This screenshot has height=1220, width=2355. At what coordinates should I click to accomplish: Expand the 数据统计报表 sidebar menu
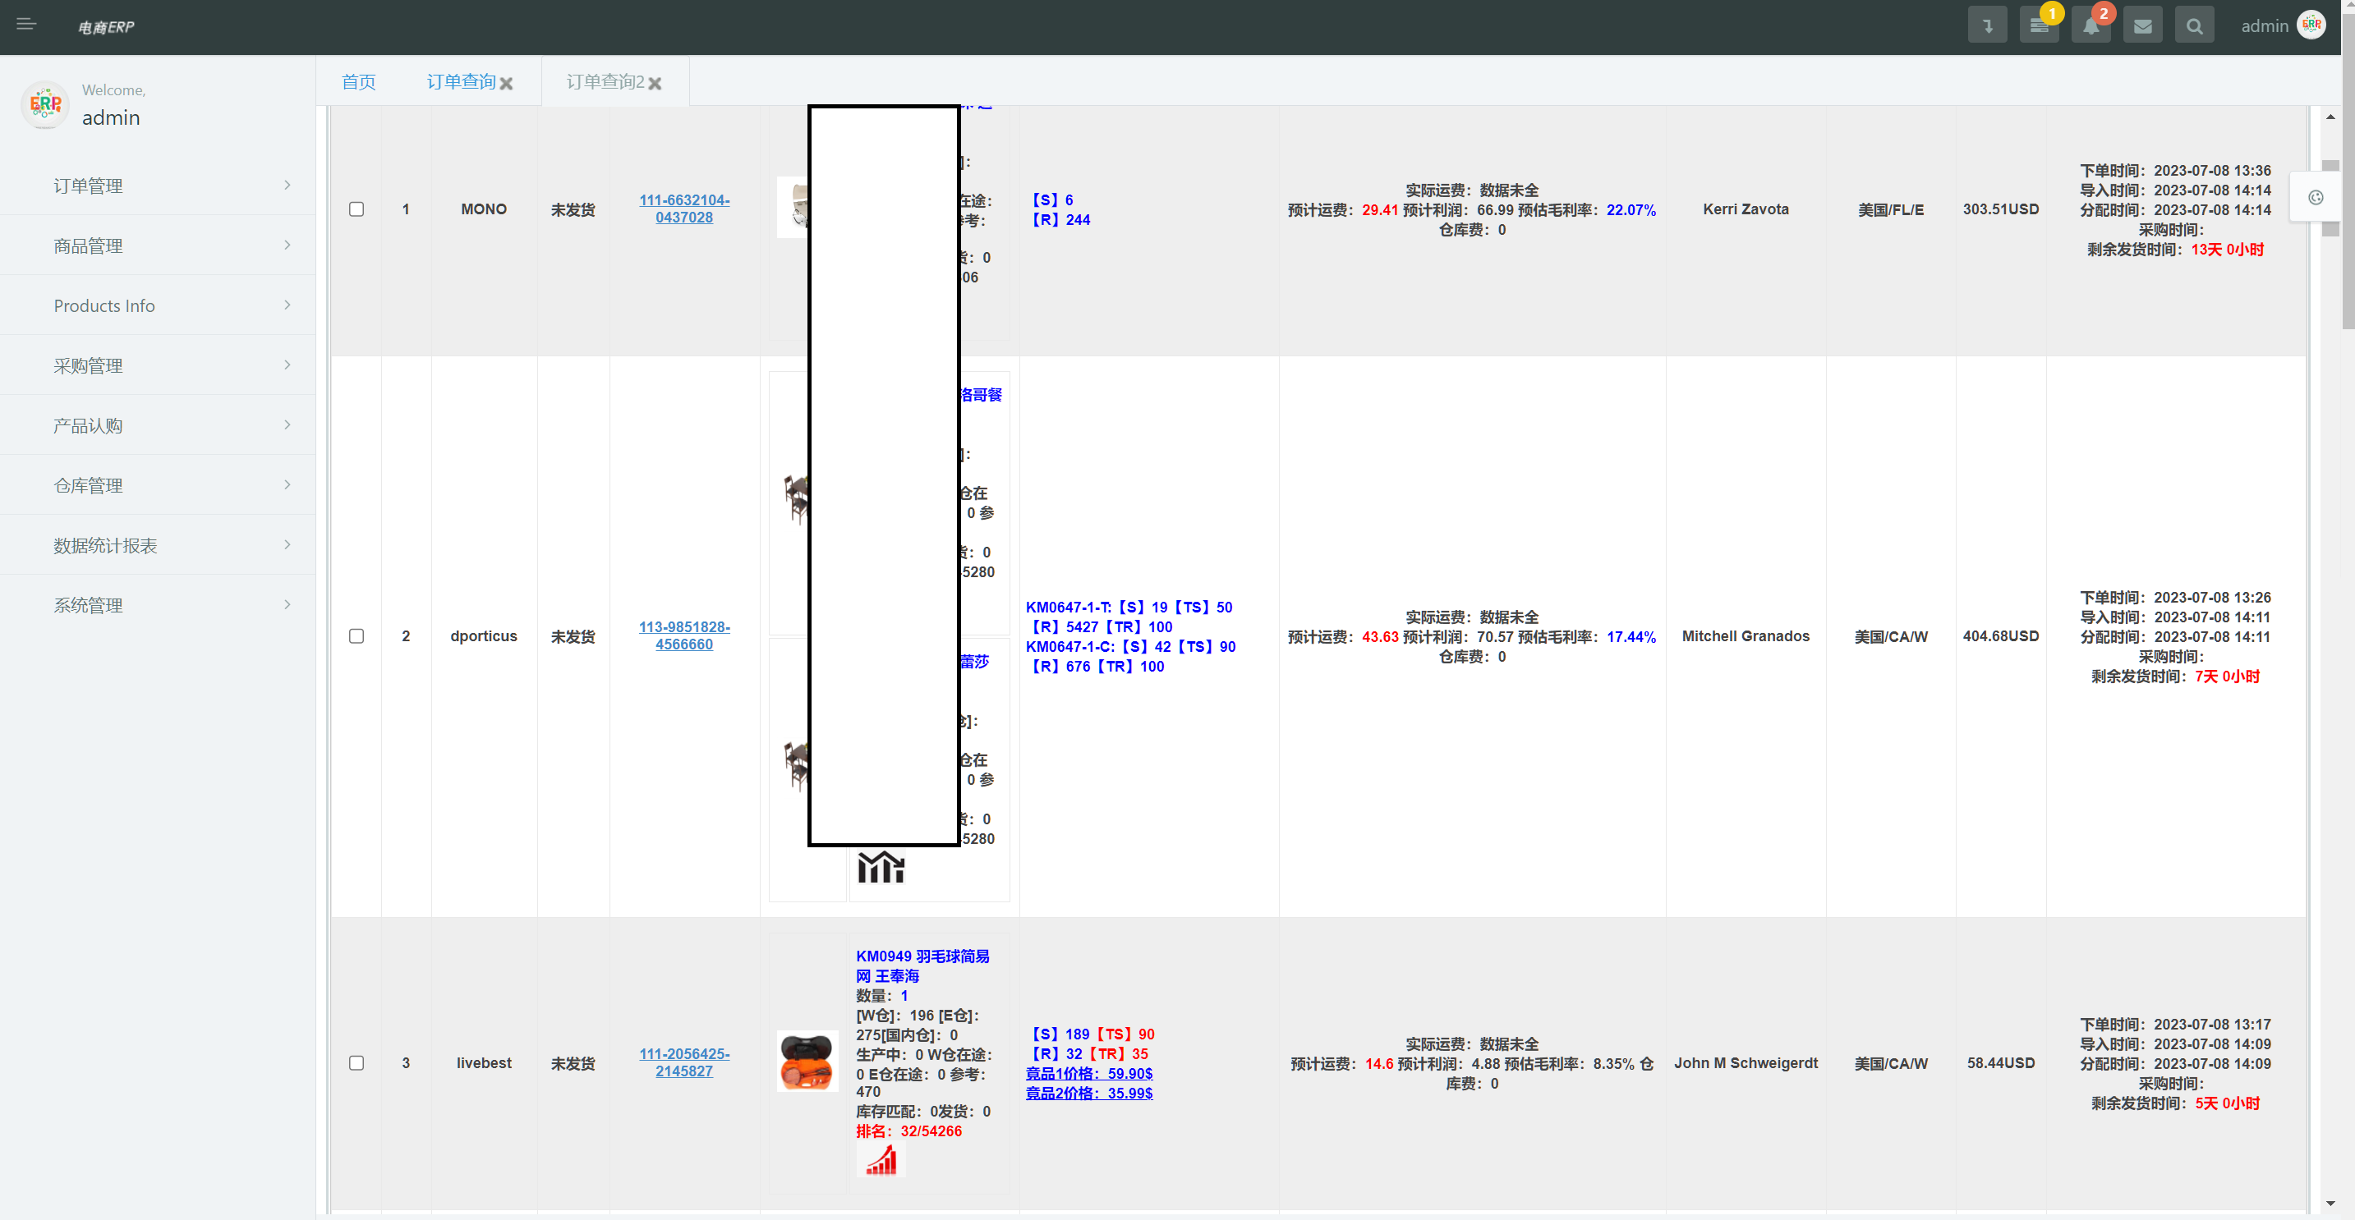157,546
